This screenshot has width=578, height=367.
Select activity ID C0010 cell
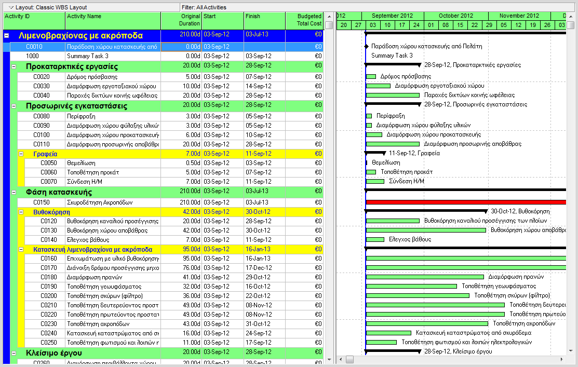point(37,47)
